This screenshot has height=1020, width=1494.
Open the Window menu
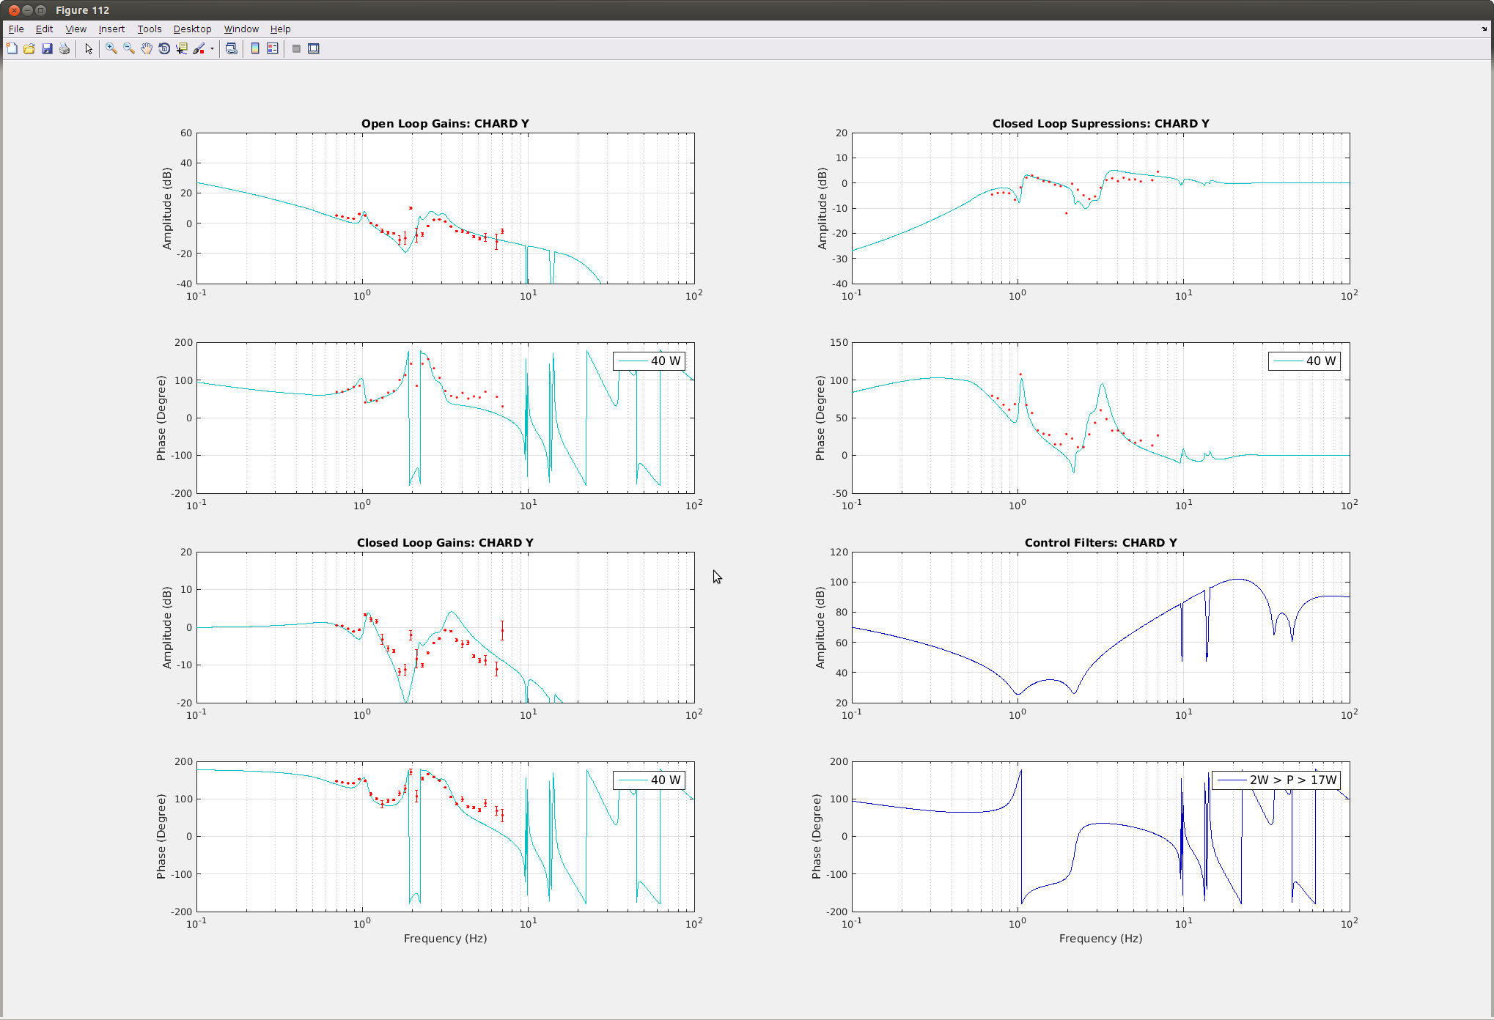pos(241,29)
